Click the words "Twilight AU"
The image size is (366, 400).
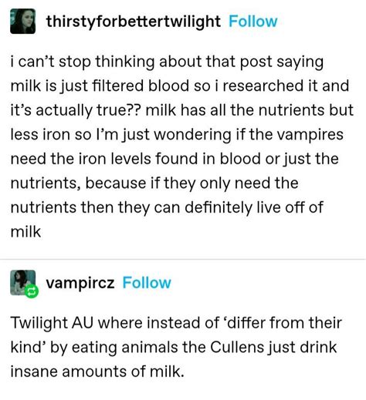pos(52,323)
